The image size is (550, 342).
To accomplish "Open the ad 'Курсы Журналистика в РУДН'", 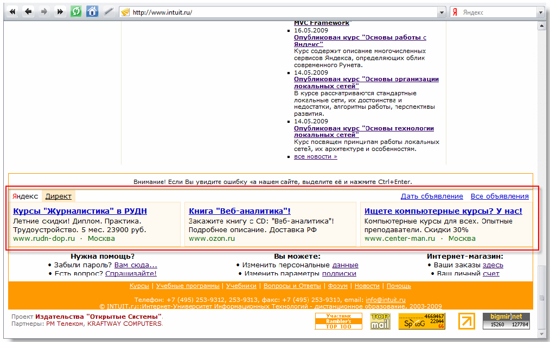I will [x=80, y=211].
